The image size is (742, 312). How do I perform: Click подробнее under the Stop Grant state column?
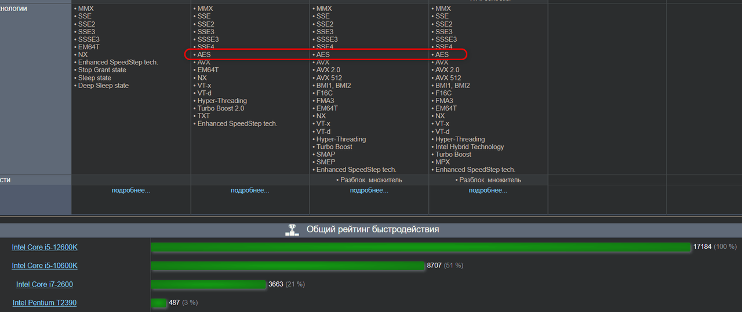pos(131,190)
